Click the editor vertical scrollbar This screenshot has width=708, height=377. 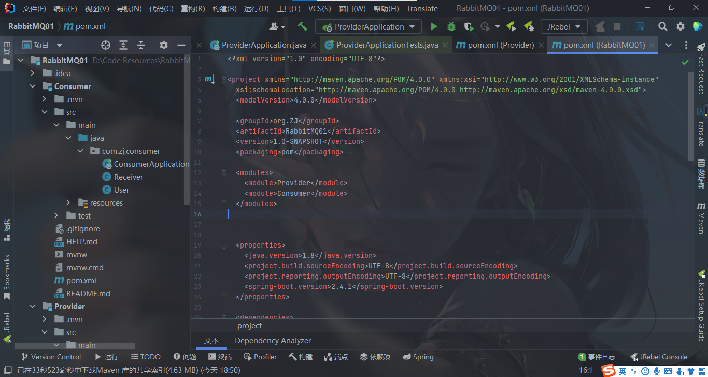[691, 117]
